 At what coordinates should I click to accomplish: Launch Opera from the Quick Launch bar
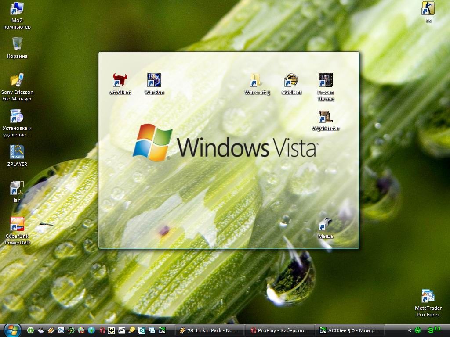click(102, 330)
